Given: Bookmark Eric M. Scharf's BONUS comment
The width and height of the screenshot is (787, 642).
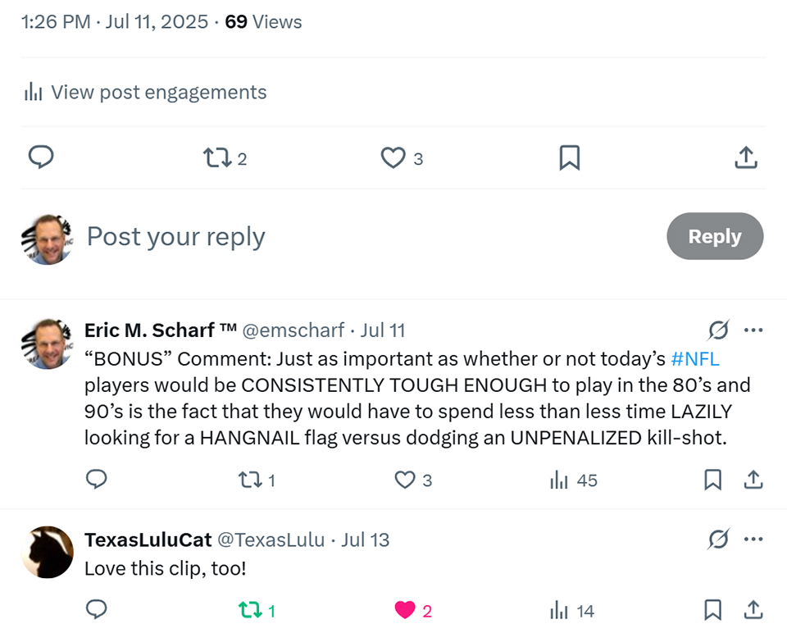Looking at the screenshot, I should (x=712, y=480).
